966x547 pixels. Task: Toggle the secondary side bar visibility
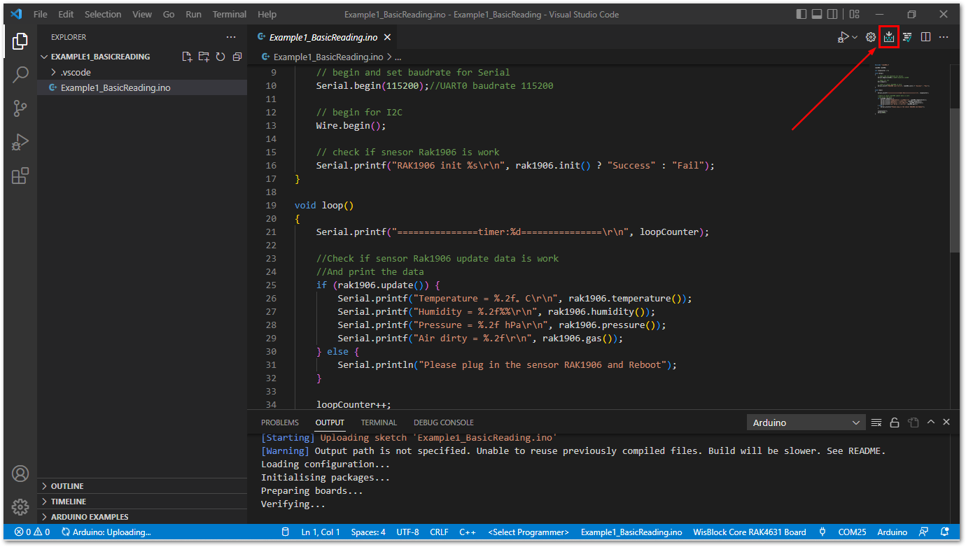click(832, 14)
